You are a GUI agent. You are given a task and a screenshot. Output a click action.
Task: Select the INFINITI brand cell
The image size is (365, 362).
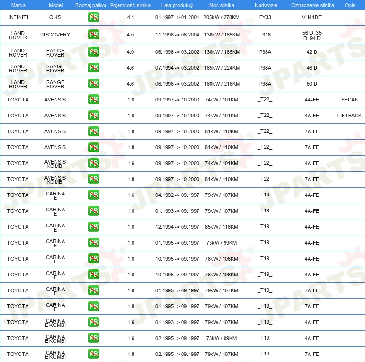pos(18,17)
